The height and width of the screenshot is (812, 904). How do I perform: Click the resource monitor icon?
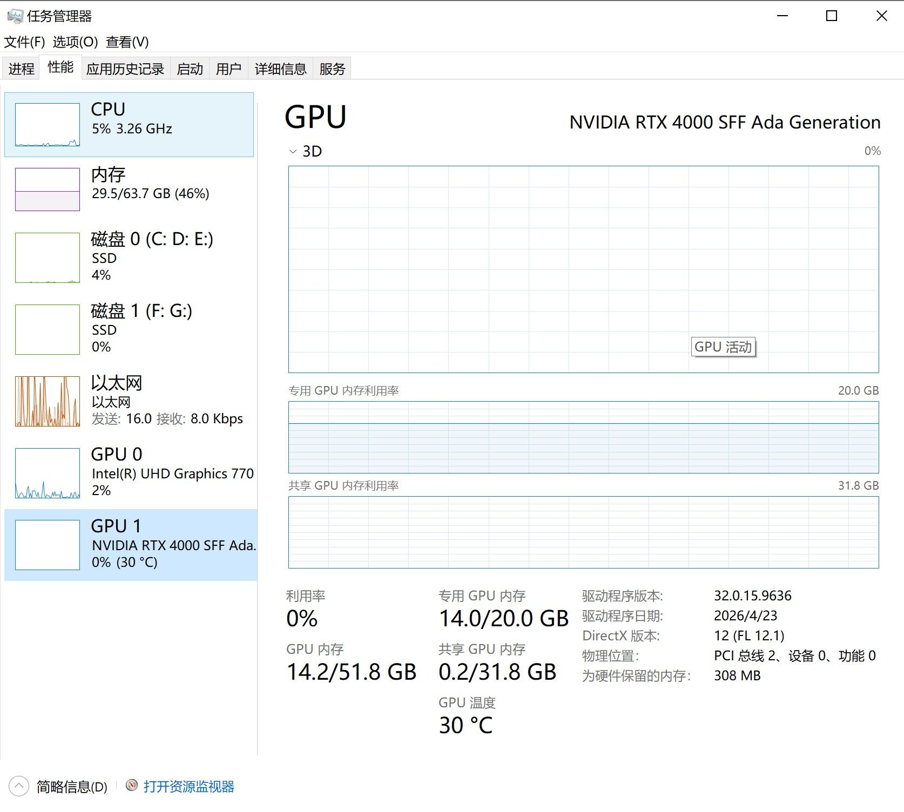tap(132, 785)
